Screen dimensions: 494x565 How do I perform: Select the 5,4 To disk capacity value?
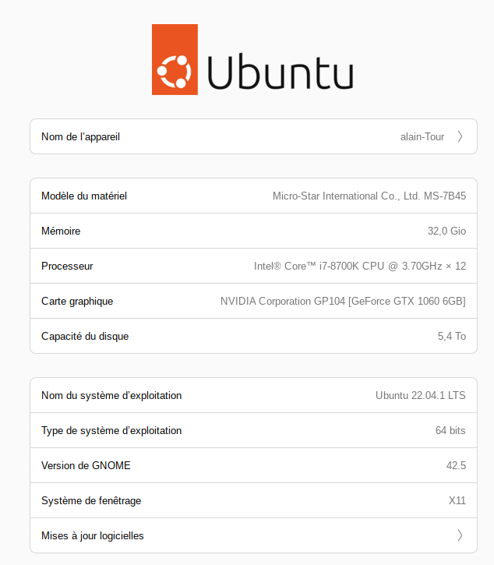click(x=452, y=336)
